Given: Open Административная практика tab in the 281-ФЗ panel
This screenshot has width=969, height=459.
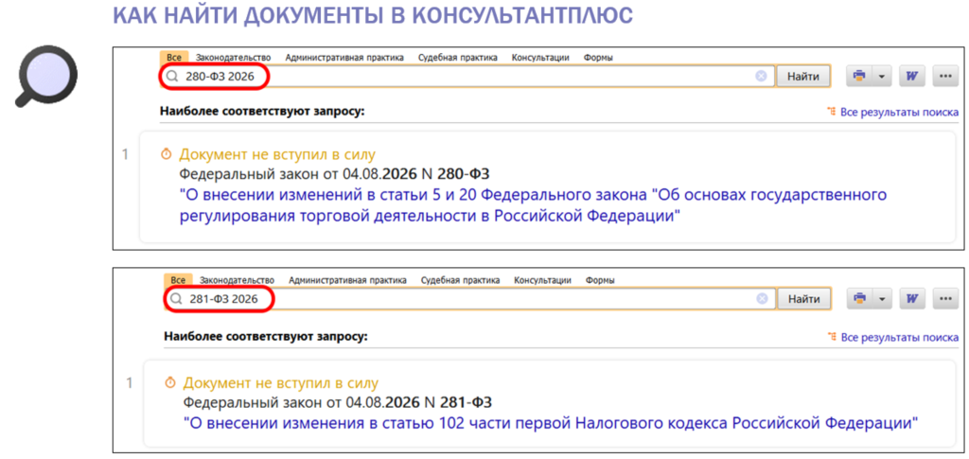Looking at the screenshot, I should (347, 280).
